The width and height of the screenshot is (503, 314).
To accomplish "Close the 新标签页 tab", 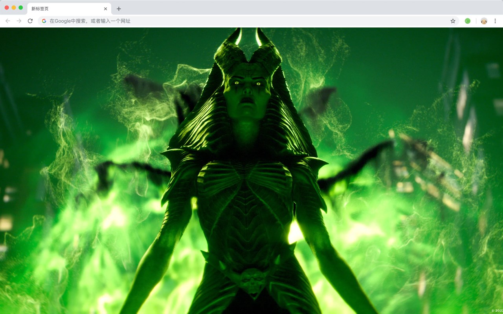I will tap(105, 9).
